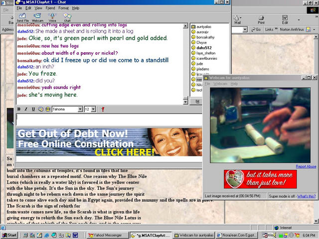Click the Send File toolbar icon
The image size is (319, 239).
click(x=22, y=17)
